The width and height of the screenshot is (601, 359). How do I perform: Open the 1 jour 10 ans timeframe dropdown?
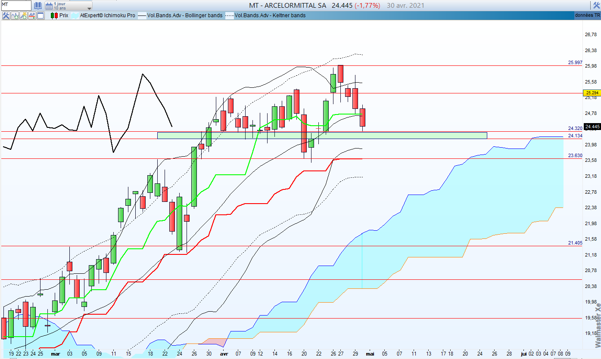click(69, 6)
